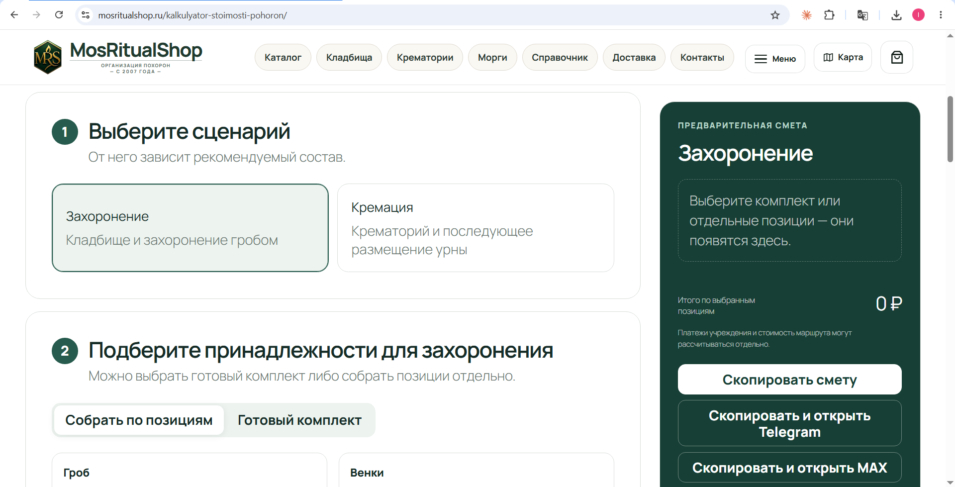955x487 pixels.
Task: Open the Кладбища menu item
Action: (349, 57)
